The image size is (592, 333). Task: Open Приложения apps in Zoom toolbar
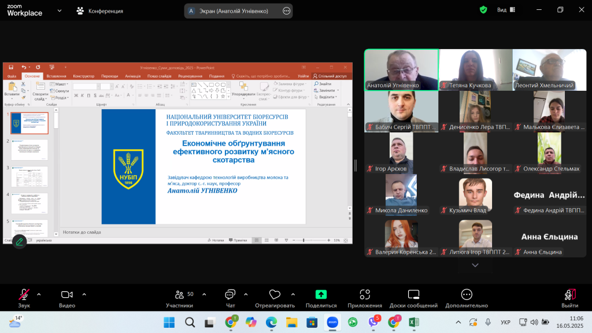tap(364, 295)
